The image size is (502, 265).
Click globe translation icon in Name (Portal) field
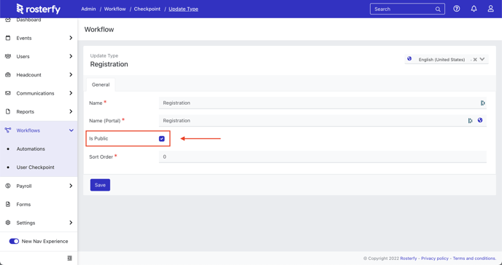pyautogui.click(x=480, y=120)
